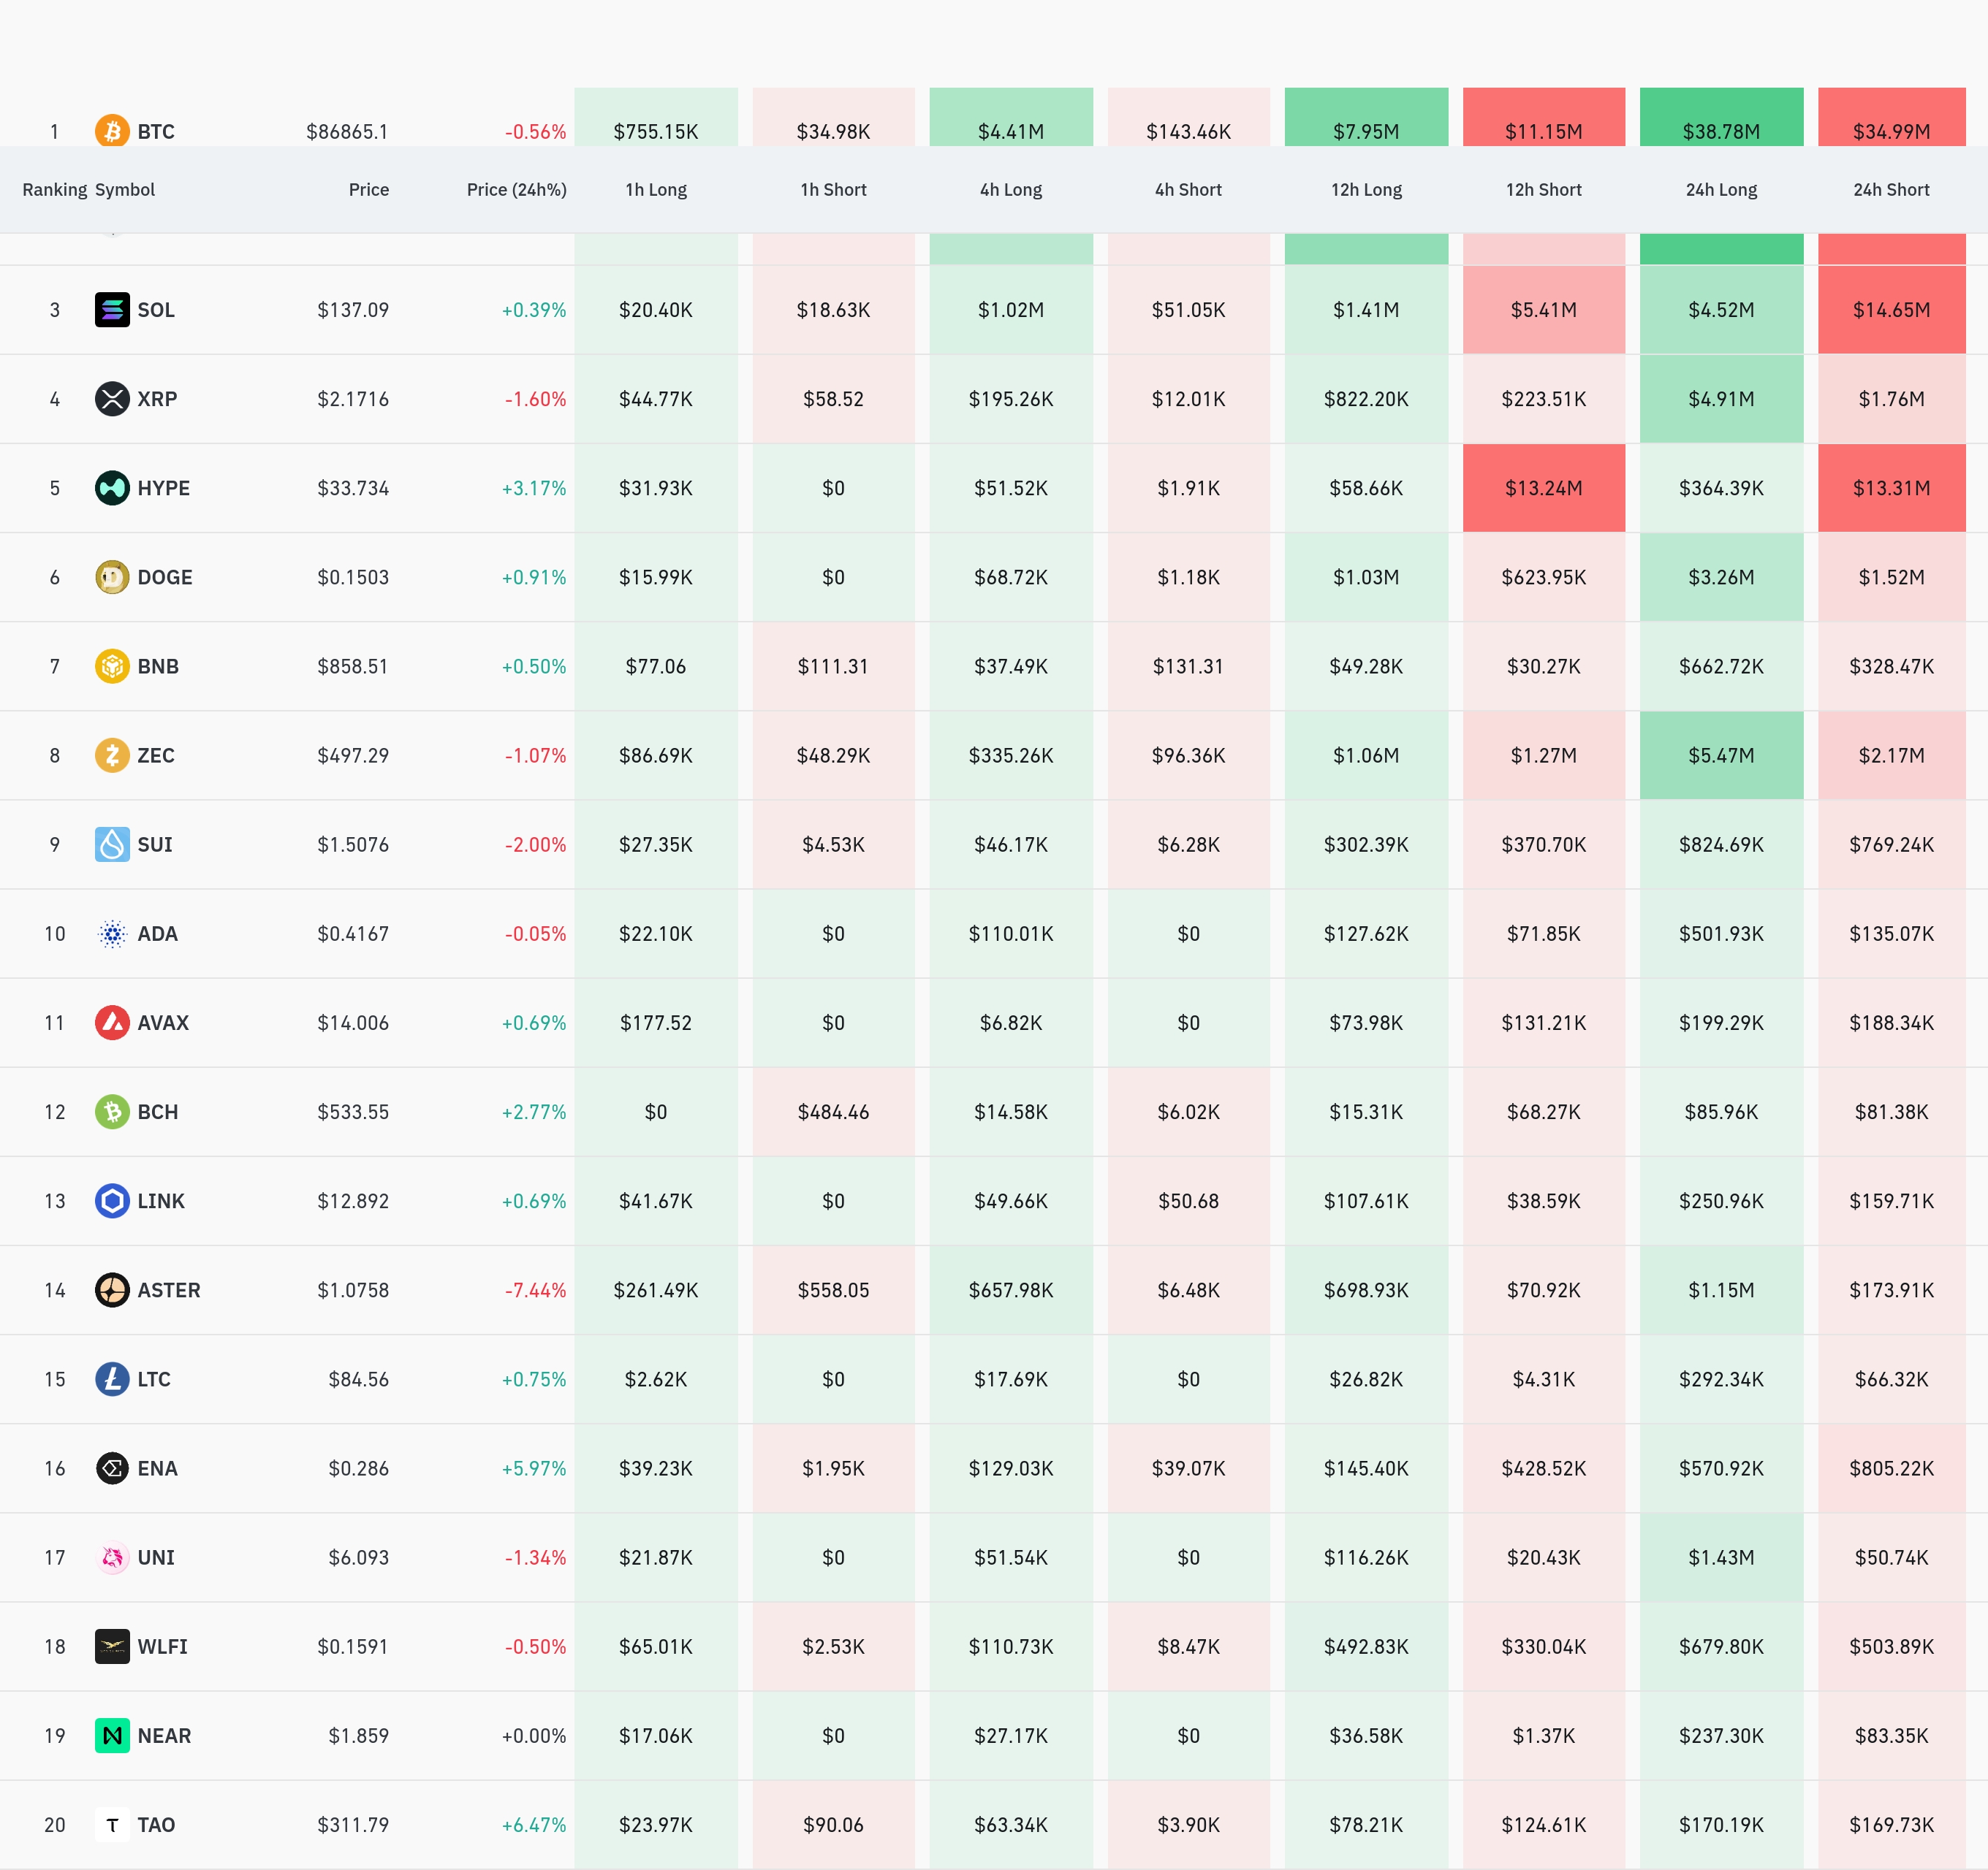The image size is (1988, 1870).
Task: Click the Dogecoin DOGE icon
Action: click(112, 576)
